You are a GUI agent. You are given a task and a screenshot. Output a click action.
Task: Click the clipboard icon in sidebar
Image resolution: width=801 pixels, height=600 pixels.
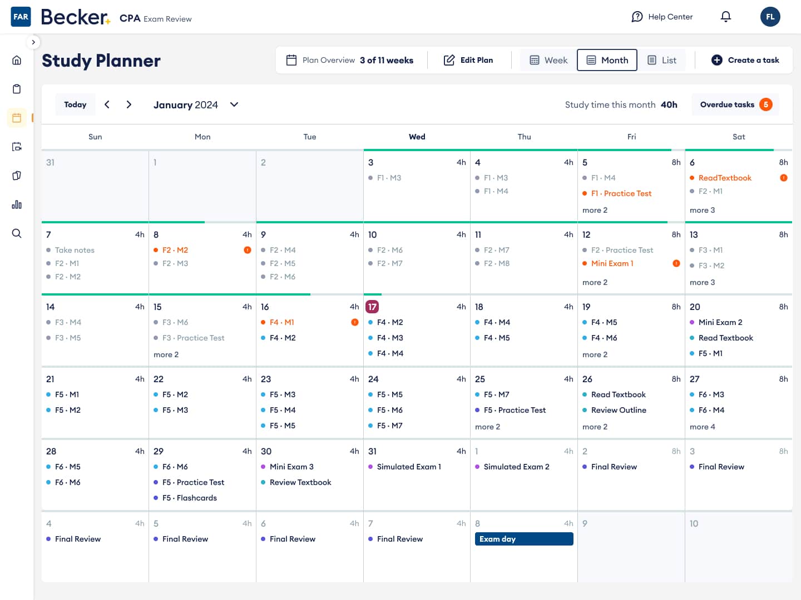(17, 89)
